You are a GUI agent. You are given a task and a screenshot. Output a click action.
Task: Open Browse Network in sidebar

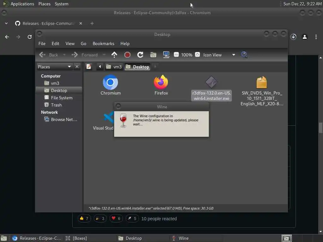(x=59, y=119)
